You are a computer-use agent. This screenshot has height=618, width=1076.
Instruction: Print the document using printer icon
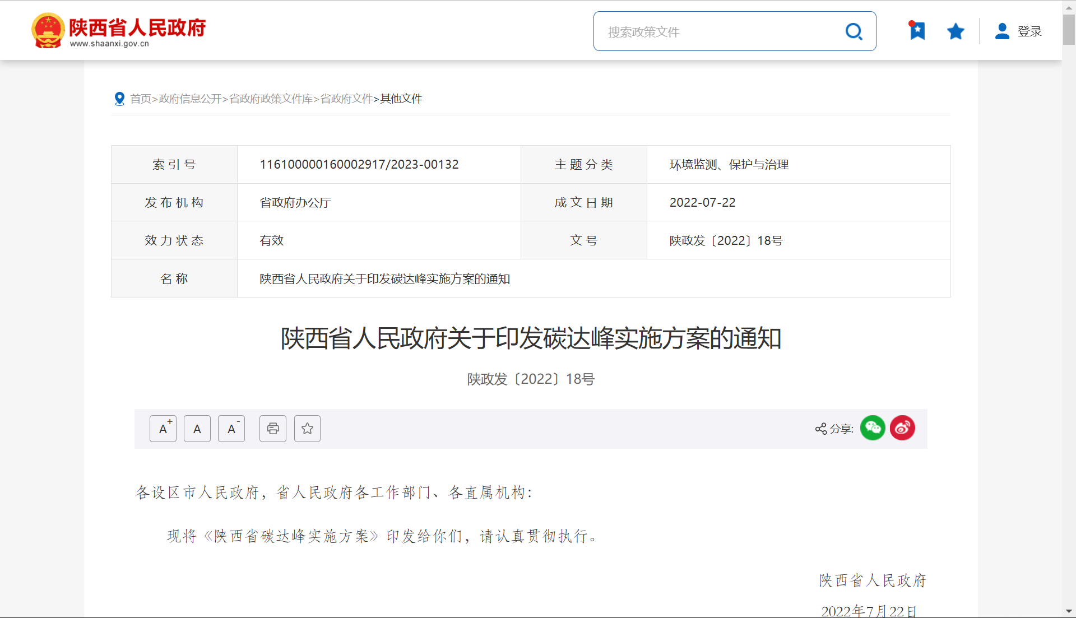[273, 429]
